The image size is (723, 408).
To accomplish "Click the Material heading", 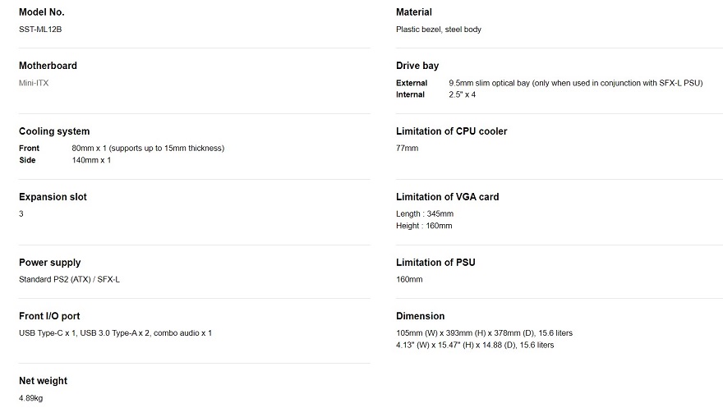I will (x=414, y=12).
